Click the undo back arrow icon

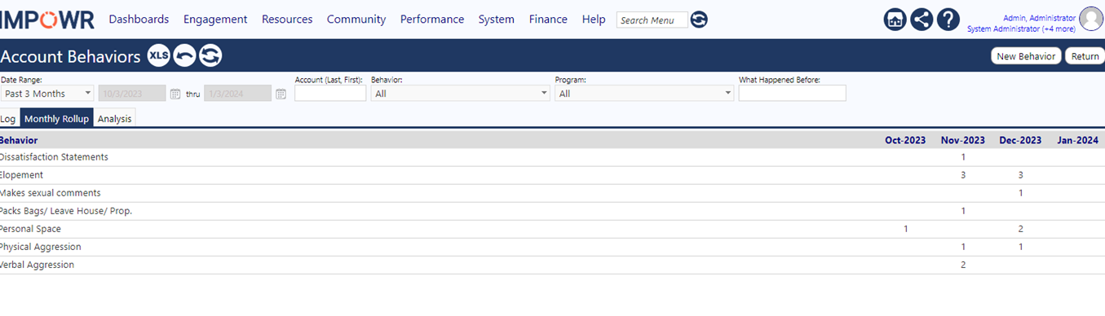184,56
